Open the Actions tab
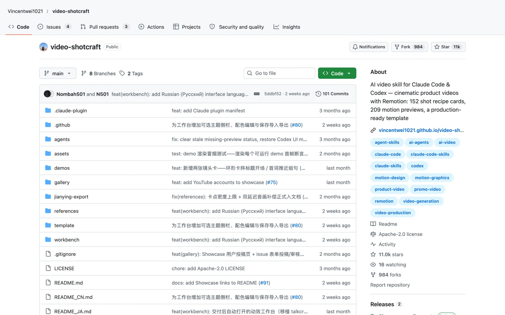Viewport: 505px width, 315px height. [x=151, y=27]
